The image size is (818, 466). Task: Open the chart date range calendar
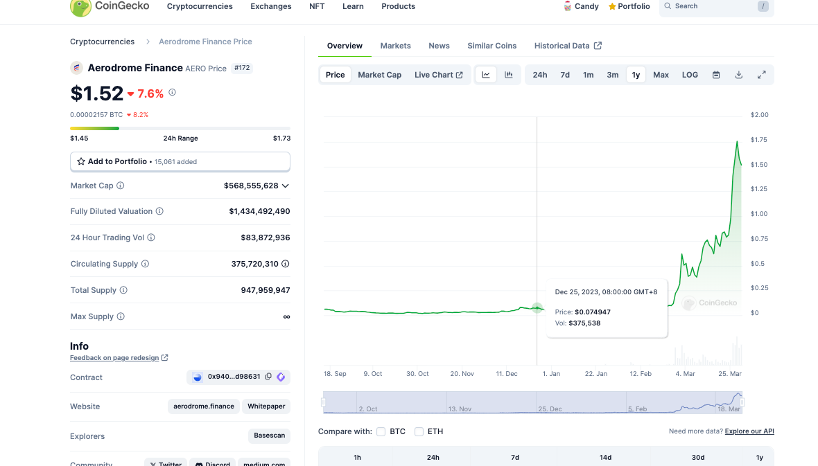[x=716, y=75]
